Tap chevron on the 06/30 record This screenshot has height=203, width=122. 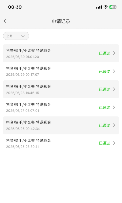(x=114, y=53)
